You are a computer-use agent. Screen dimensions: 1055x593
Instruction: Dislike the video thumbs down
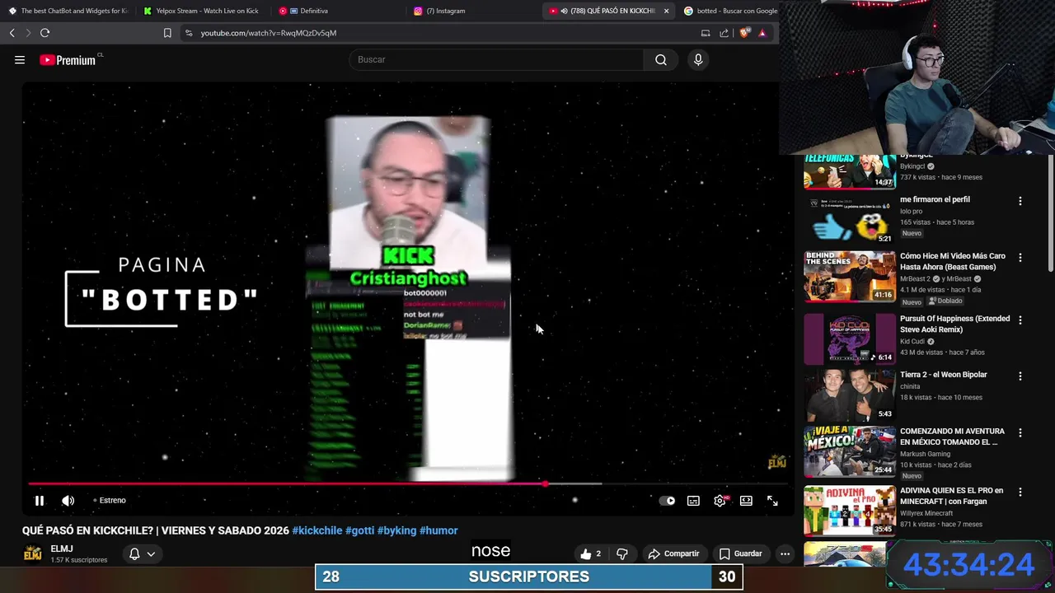tap(622, 554)
